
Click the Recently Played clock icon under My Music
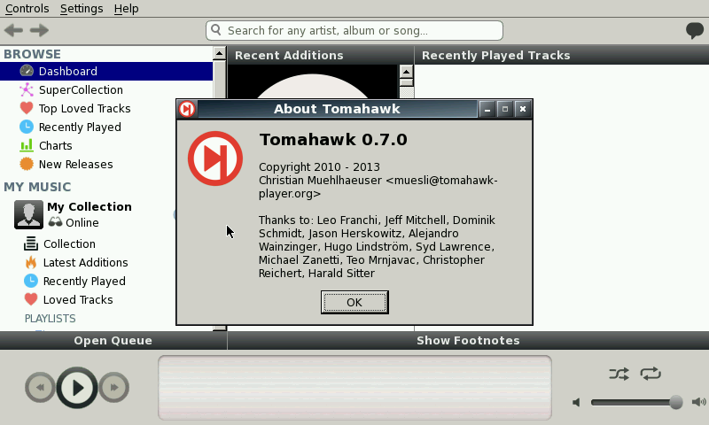pyautogui.click(x=31, y=281)
